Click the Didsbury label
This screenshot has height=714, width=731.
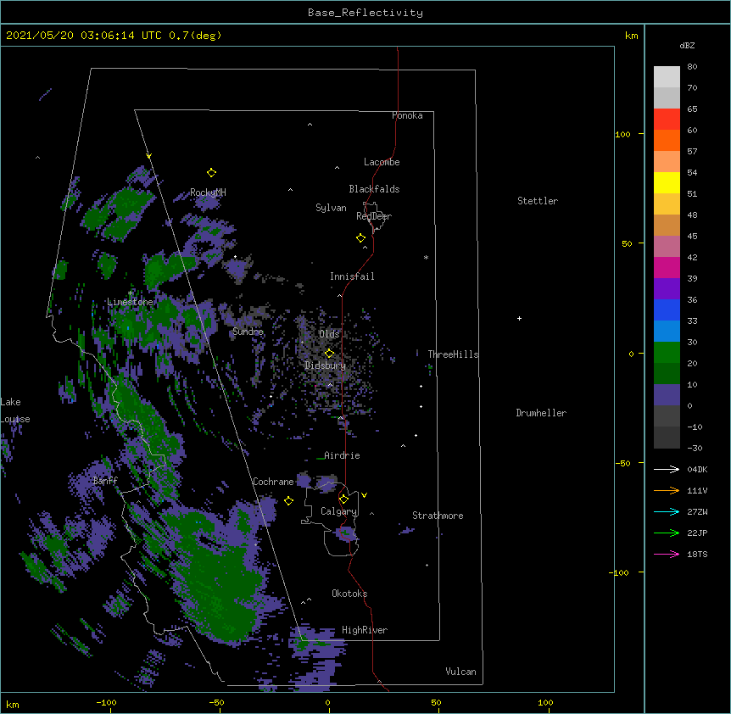[x=326, y=365]
